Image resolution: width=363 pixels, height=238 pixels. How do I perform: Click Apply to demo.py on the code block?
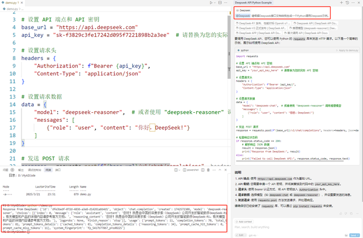point(347,50)
